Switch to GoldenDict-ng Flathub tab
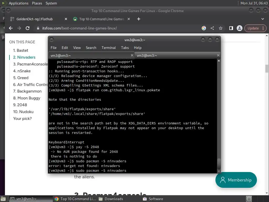The image size is (269, 202). coord(34,19)
